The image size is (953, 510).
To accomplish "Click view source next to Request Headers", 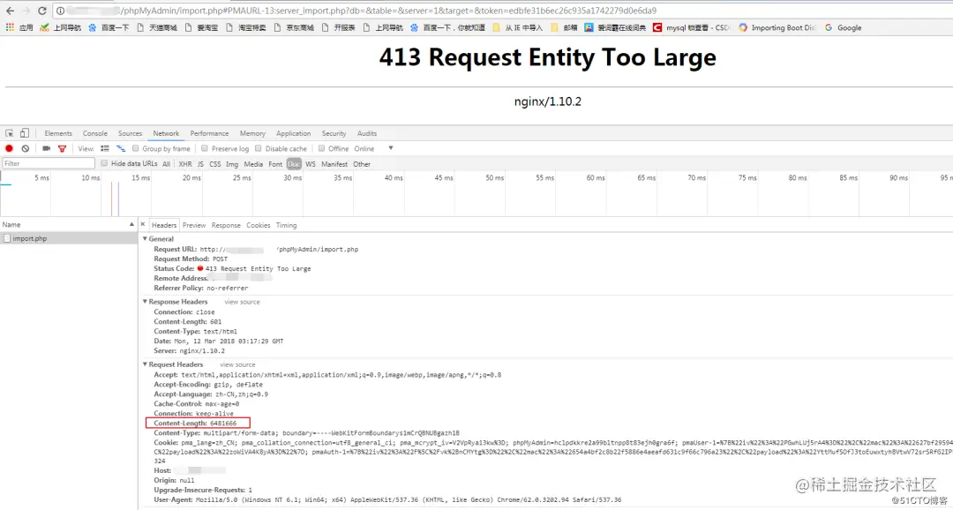I will click(x=237, y=364).
